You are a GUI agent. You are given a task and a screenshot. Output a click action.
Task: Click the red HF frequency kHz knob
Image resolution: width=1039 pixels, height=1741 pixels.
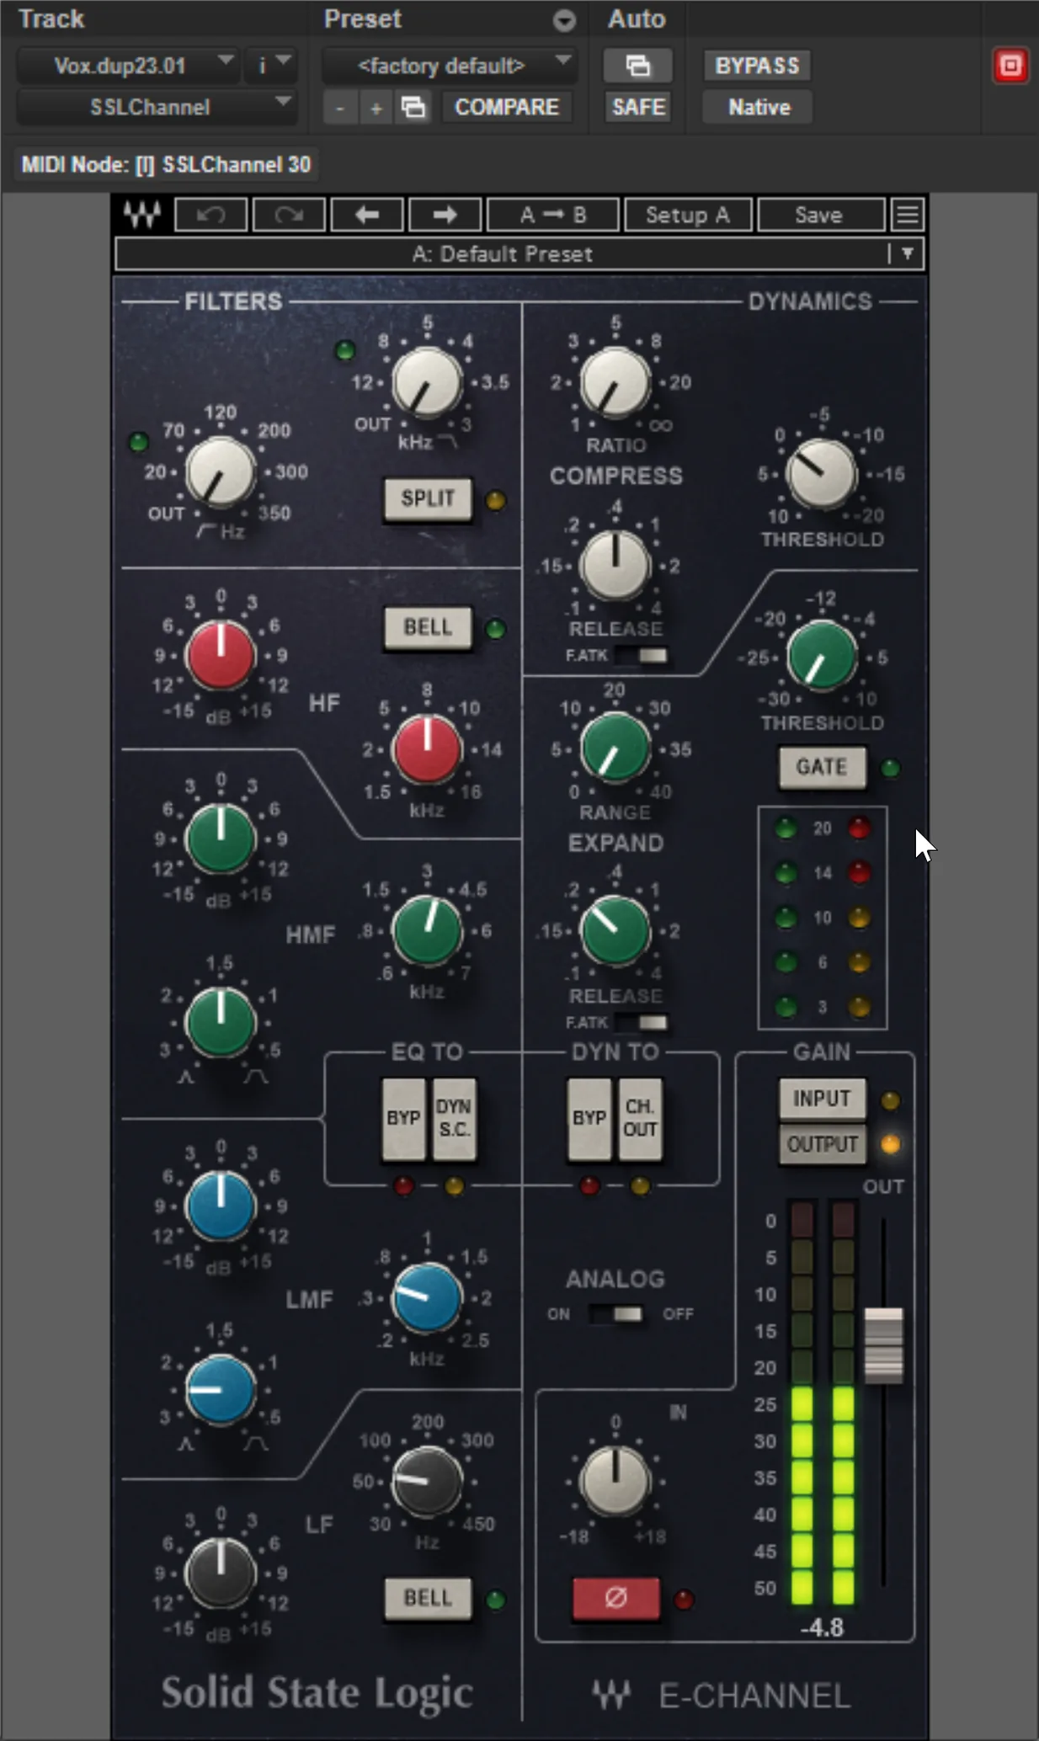coord(428,748)
